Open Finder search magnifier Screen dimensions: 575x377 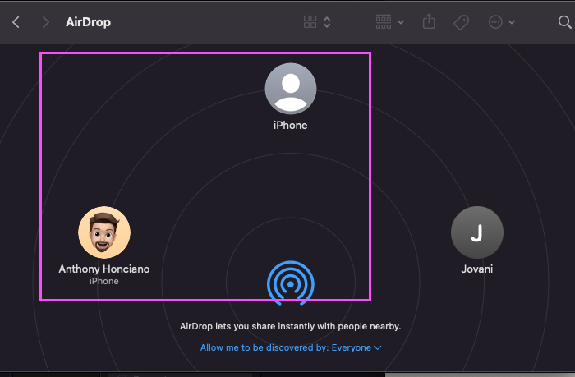point(565,22)
